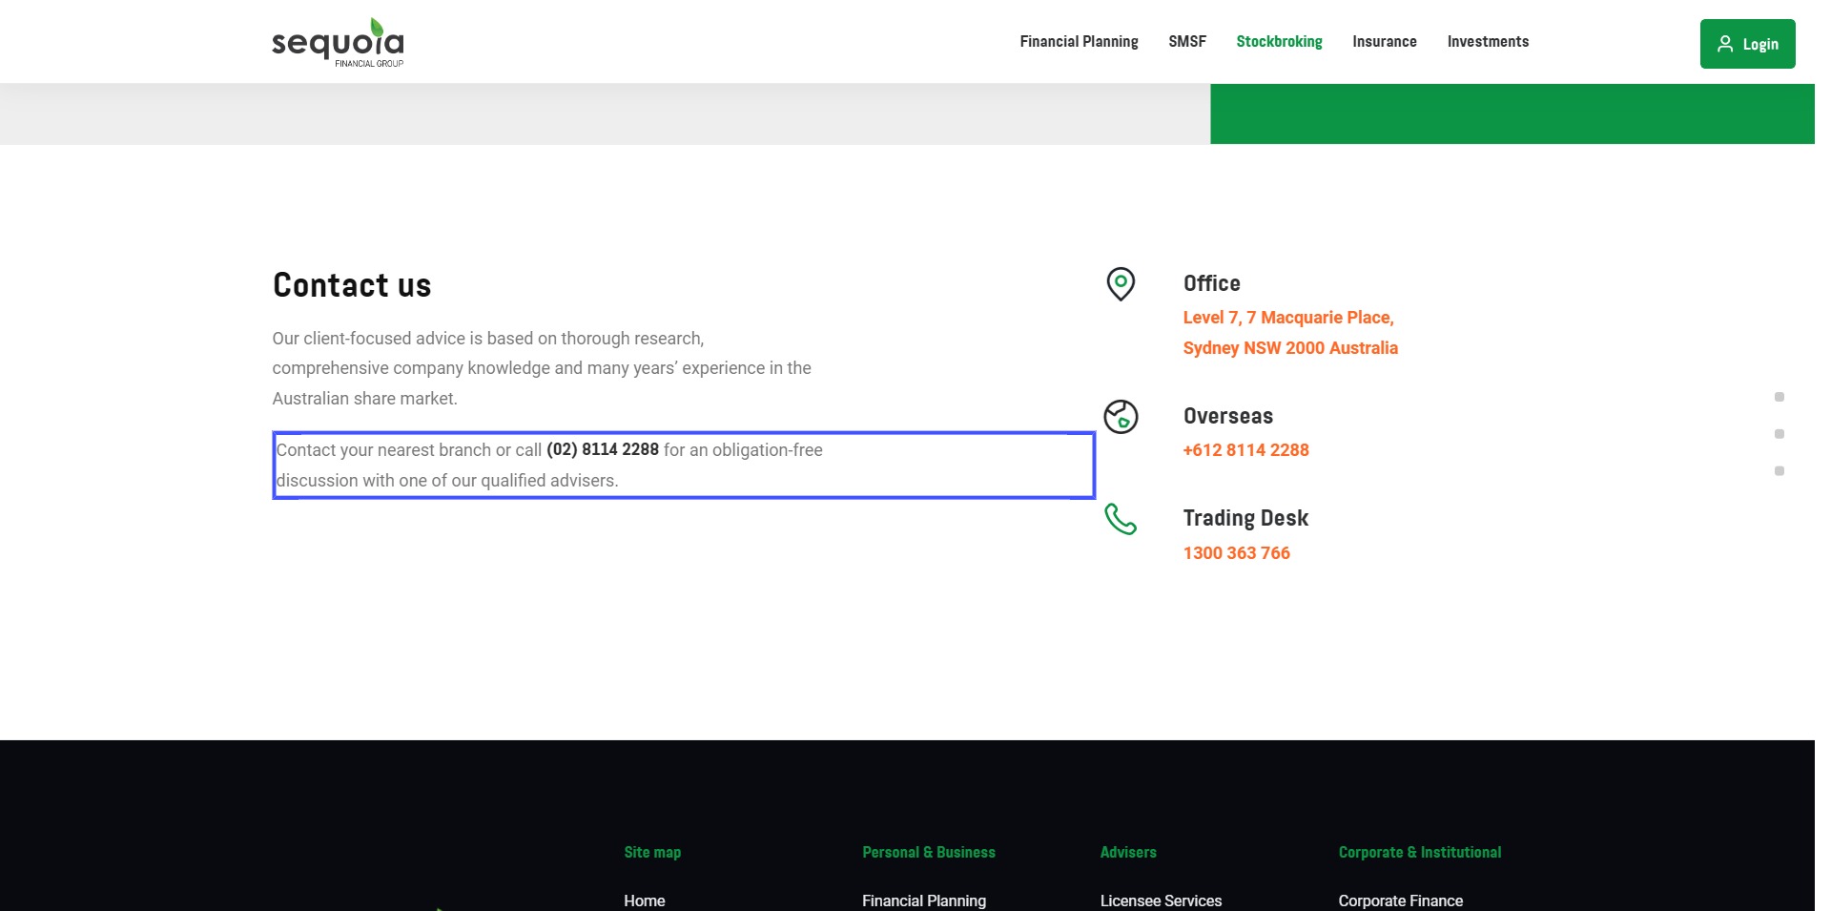Open the Stockbroking navigation item
This screenshot has height=911, width=1831.
point(1279,42)
